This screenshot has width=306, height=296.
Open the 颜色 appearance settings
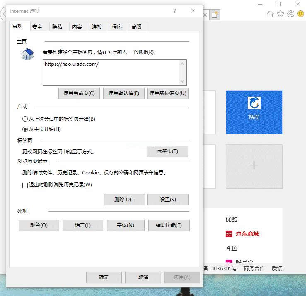coord(39,225)
